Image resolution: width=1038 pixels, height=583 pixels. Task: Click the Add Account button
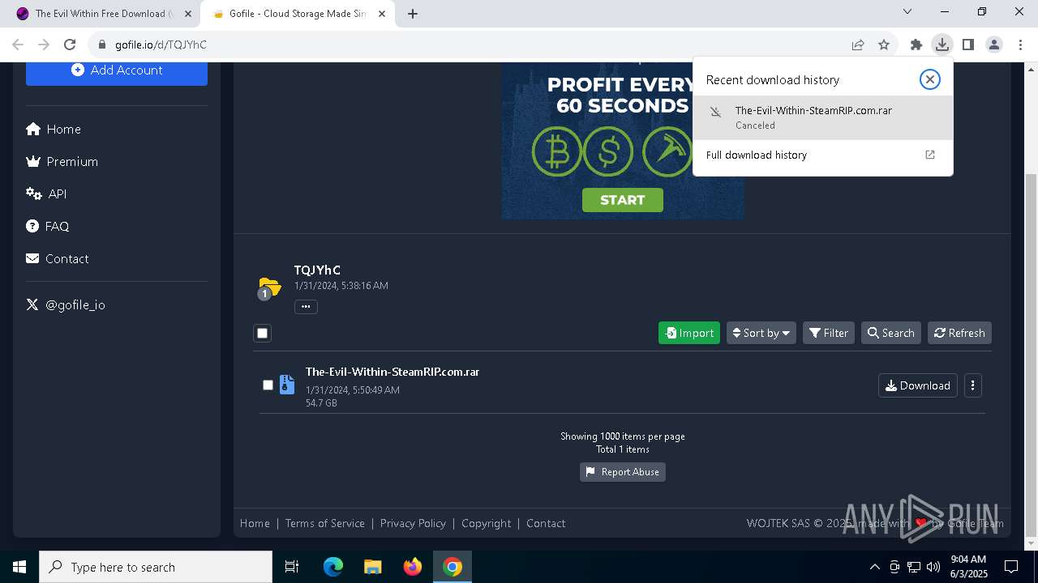pyautogui.click(x=117, y=70)
